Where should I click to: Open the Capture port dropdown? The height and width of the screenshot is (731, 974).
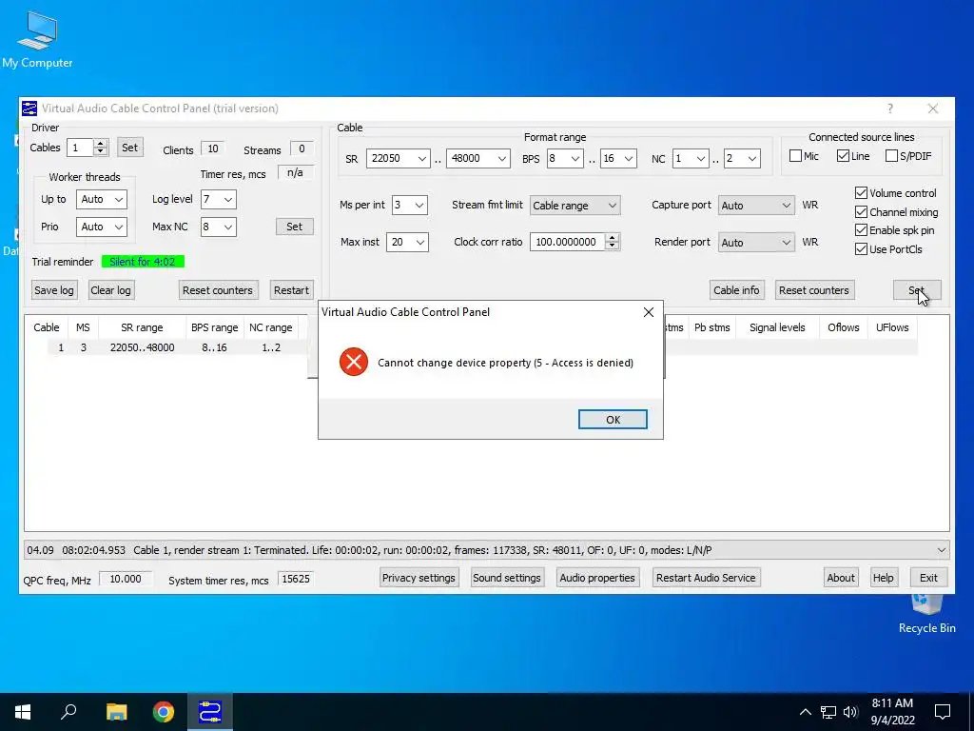[756, 206]
